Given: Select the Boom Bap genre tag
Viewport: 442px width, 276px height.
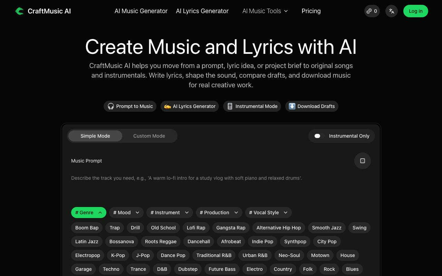Looking at the screenshot, I should (87, 228).
